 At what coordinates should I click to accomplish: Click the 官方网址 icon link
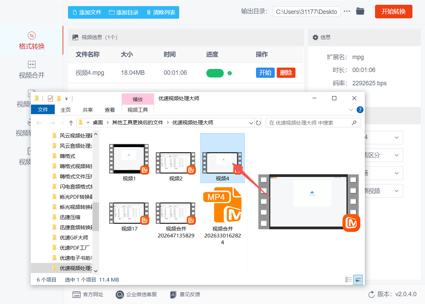tap(76, 294)
